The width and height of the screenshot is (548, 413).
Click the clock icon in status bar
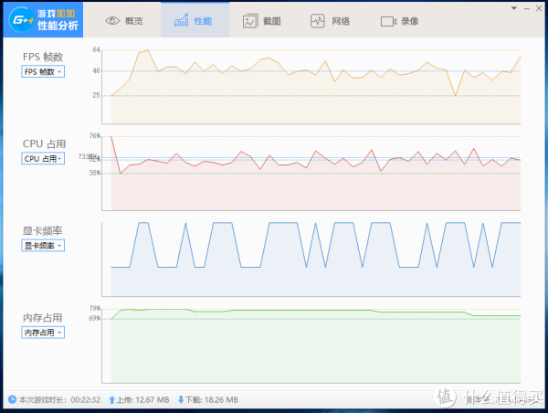[12, 399]
